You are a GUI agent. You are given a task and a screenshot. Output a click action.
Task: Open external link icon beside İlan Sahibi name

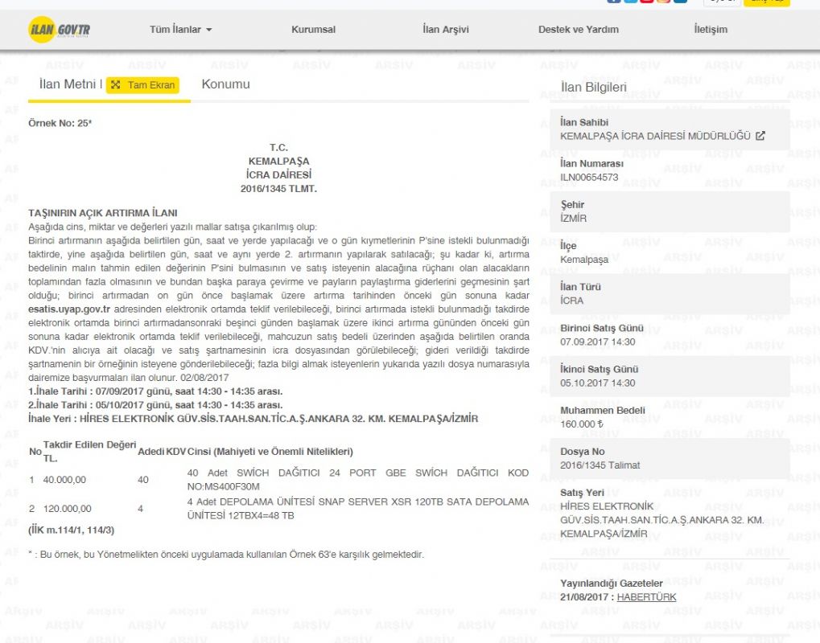[x=760, y=136]
